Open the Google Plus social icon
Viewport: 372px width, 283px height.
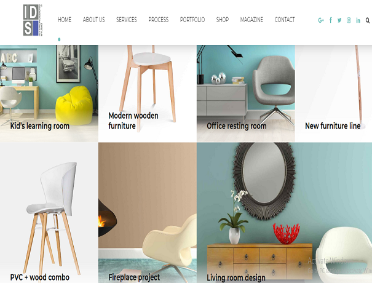coord(321,20)
